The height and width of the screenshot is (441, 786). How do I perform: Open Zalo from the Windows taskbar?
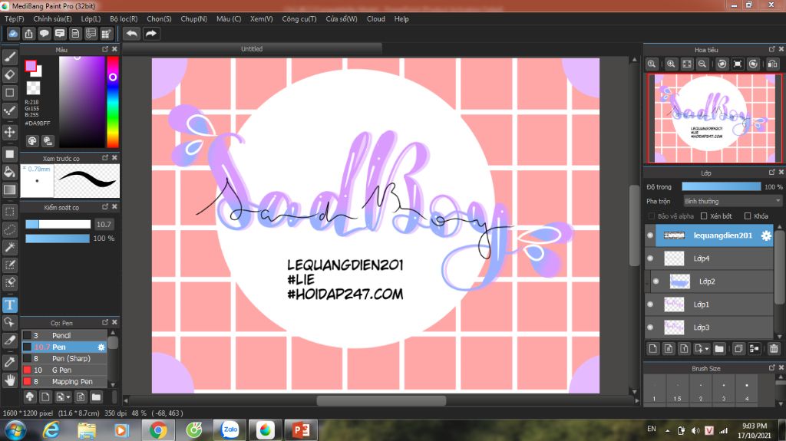[x=230, y=429]
